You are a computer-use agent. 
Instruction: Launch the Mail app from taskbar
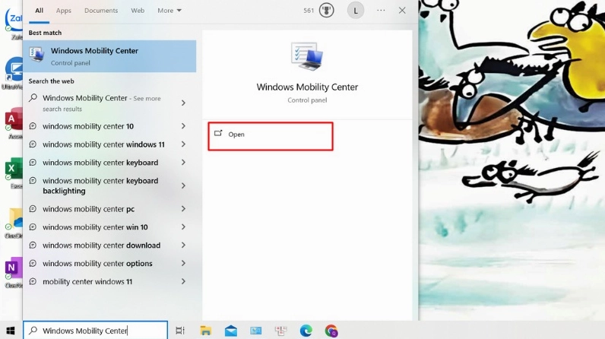230,331
